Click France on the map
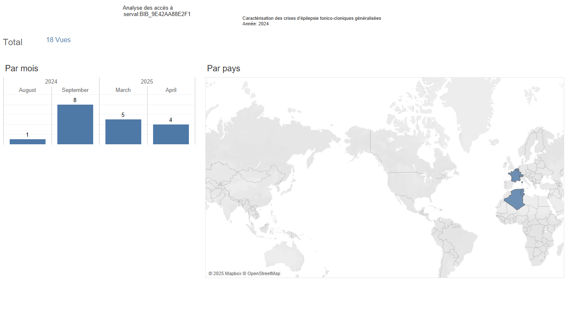The image size is (576, 324). pyautogui.click(x=515, y=175)
